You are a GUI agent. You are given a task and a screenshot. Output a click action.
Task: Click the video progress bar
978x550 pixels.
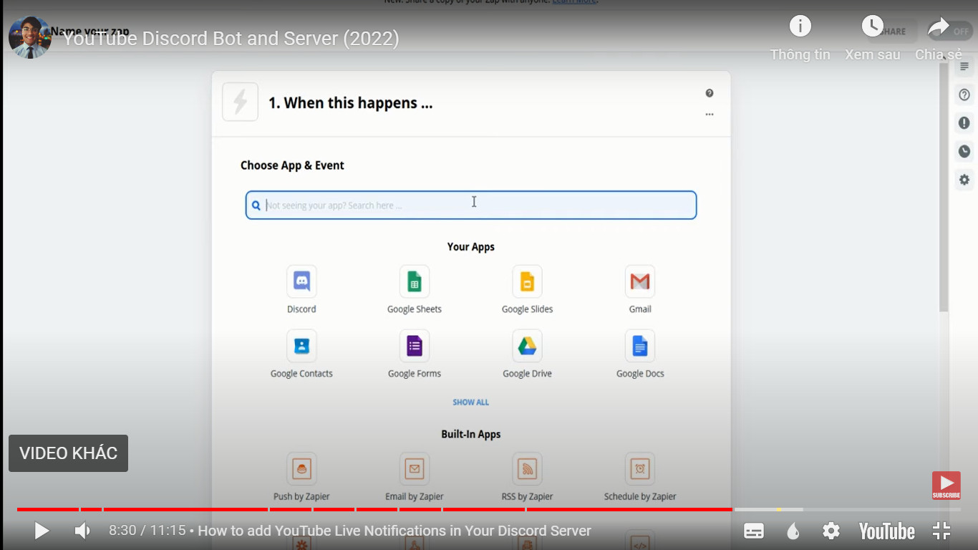[x=430, y=509]
